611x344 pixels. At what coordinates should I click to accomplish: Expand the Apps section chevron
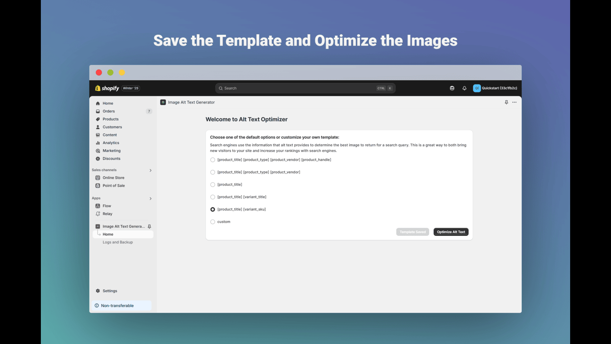pyautogui.click(x=150, y=199)
